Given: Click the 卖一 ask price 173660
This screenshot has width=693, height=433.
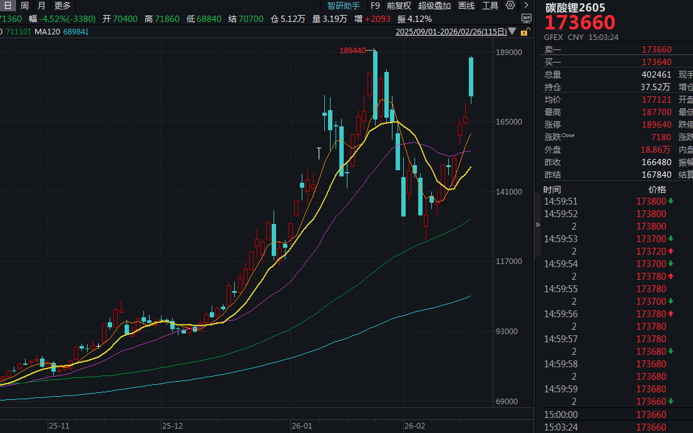Looking at the screenshot, I should pyautogui.click(x=656, y=49).
